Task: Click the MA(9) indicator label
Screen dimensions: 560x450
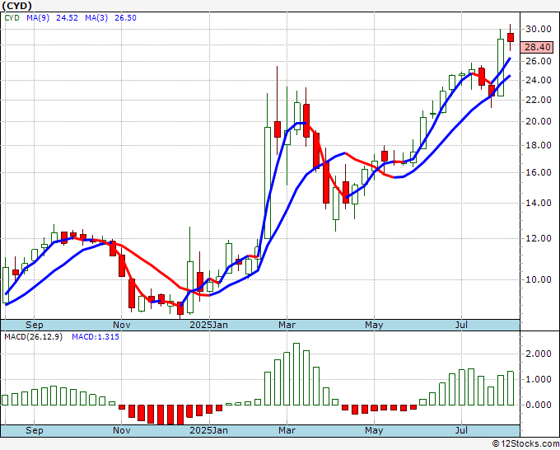Action: point(38,18)
